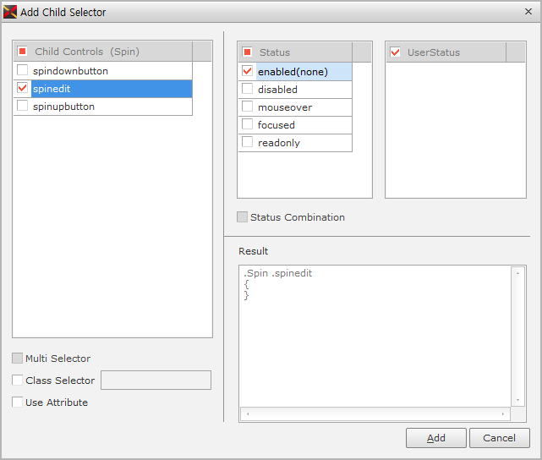542x460 pixels.
Task: Click inside the Result code text area
Action: (x=372, y=338)
